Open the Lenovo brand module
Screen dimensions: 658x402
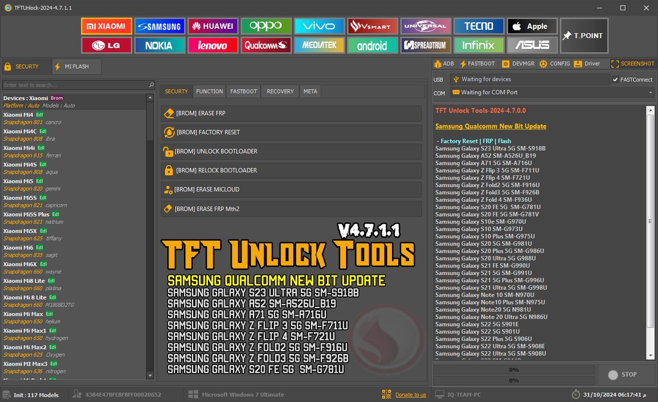click(212, 45)
